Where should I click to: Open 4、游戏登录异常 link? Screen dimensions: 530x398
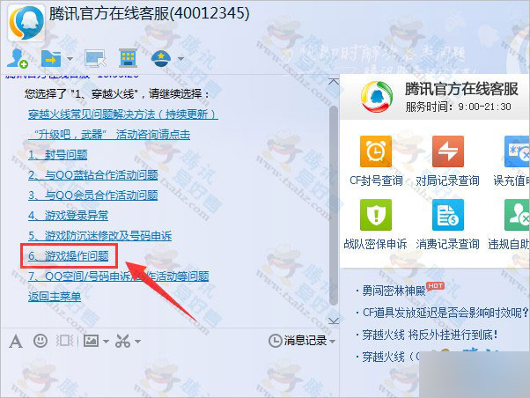(68, 216)
